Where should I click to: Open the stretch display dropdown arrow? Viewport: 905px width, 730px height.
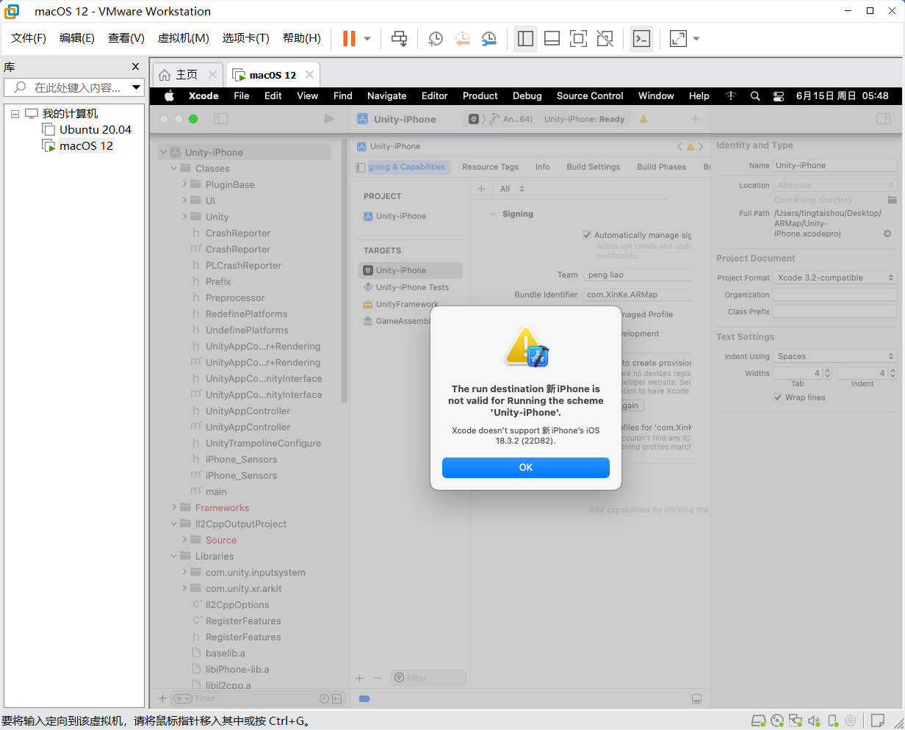pos(696,39)
